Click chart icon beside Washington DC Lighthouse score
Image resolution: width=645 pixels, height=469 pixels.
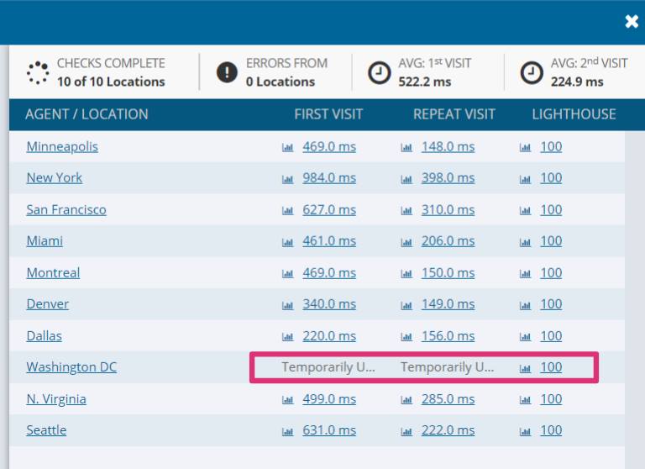526,368
